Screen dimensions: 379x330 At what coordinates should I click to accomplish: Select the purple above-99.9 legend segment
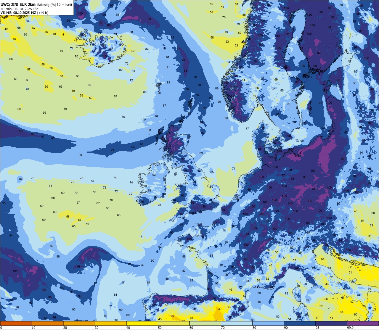[x=363, y=323]
